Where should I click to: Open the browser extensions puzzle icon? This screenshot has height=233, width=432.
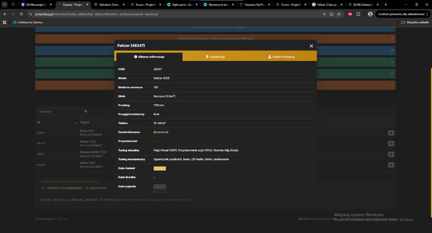point(358,14)
